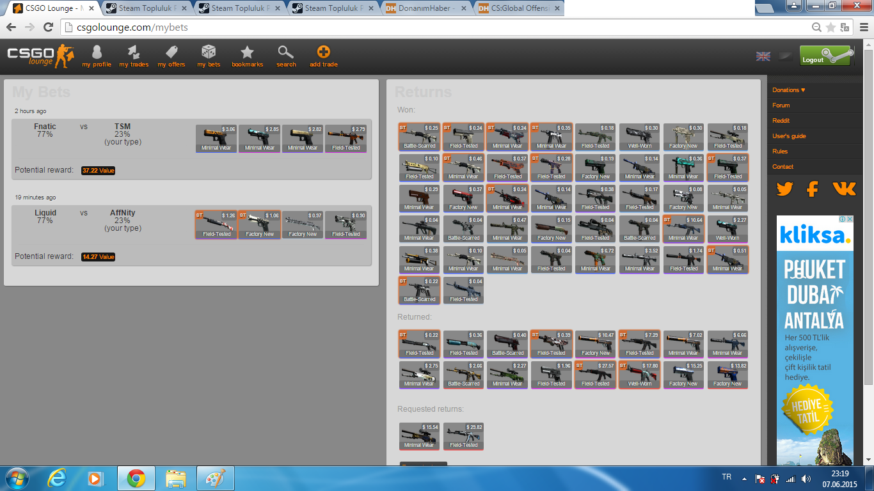Select the $15.54 requested return item

(419, 435)
